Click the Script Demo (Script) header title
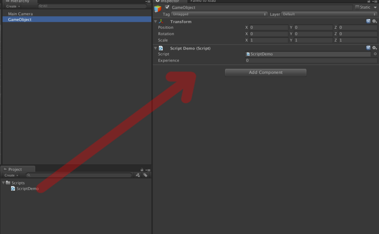This screenshot has height=234, width=379. (x=190, y=48)
